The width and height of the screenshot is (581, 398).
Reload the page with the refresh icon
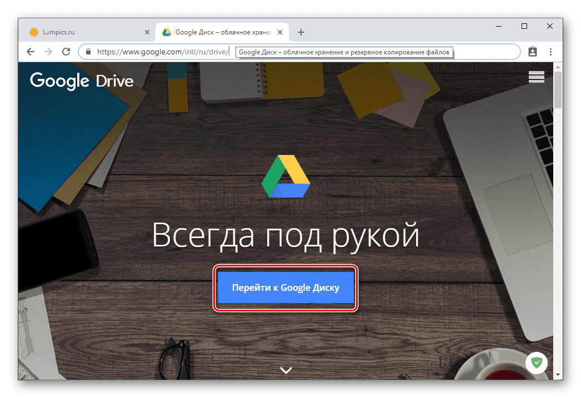click(66, 52)
